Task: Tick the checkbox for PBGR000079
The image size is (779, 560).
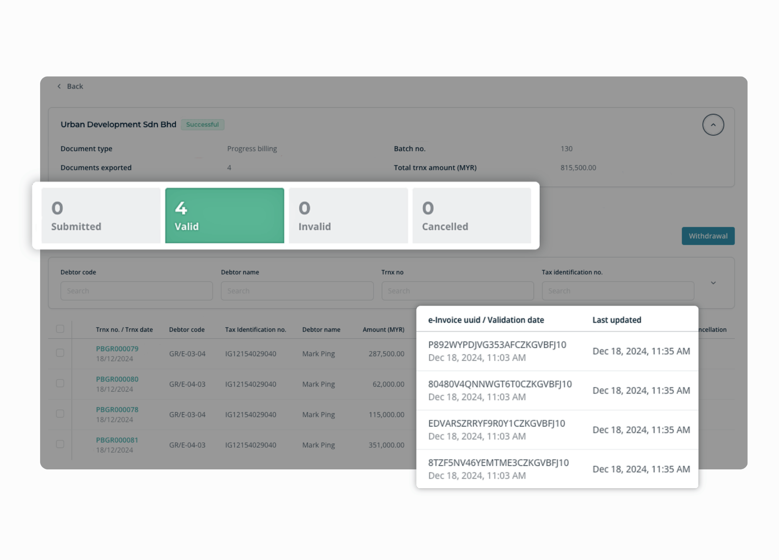Action: pyautogui.click(x=60, y=353)
